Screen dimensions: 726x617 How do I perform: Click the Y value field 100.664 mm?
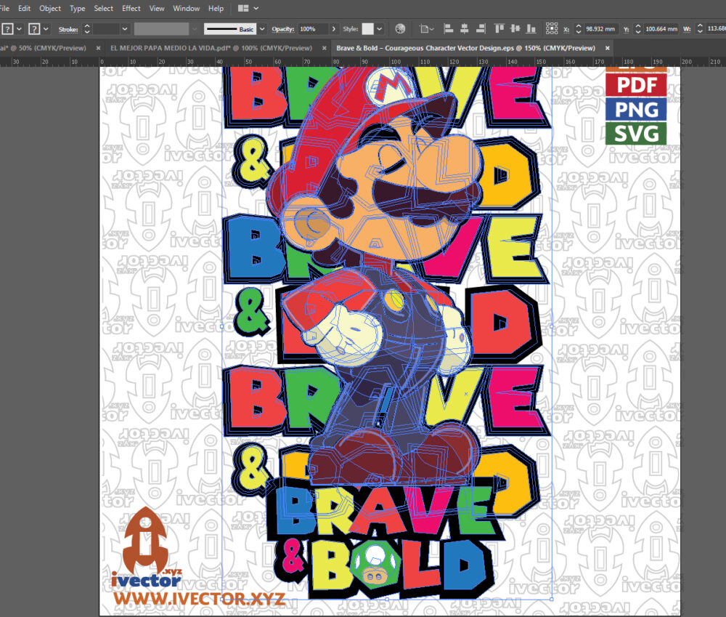661,29
